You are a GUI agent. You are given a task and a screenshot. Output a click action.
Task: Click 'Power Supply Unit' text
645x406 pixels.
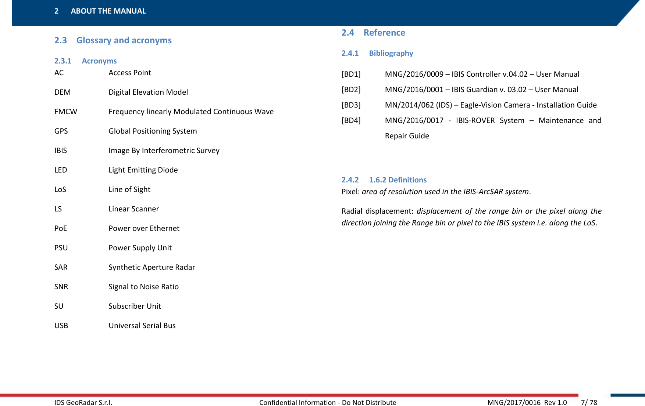tap(140, 248)
